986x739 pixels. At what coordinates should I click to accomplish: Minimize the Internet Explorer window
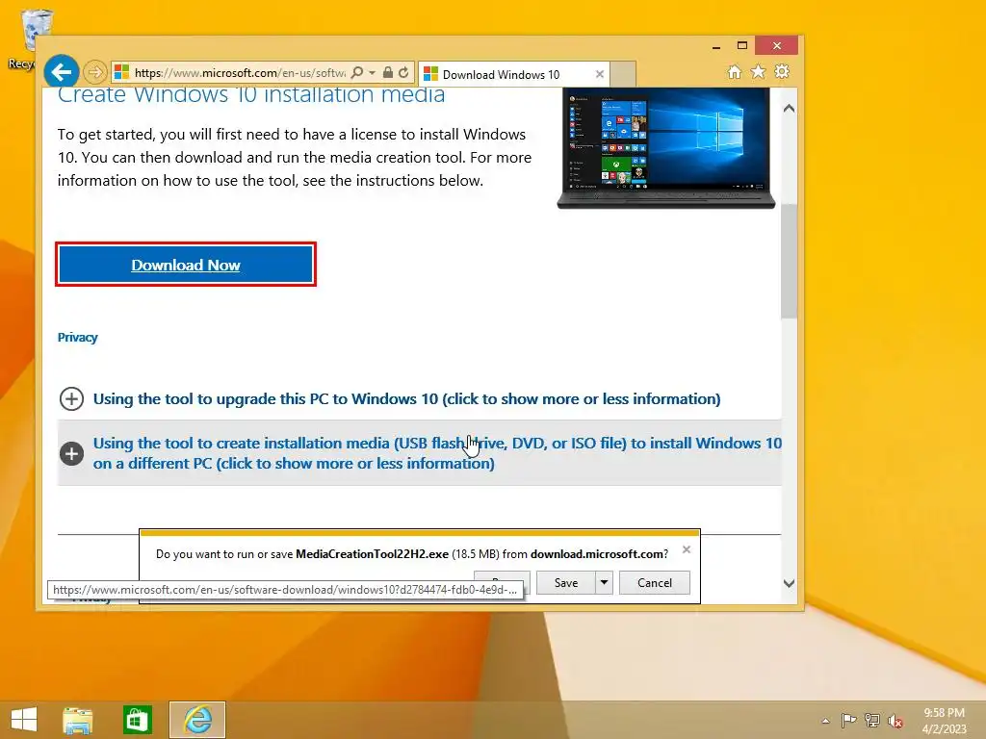[x=716, y=46]
